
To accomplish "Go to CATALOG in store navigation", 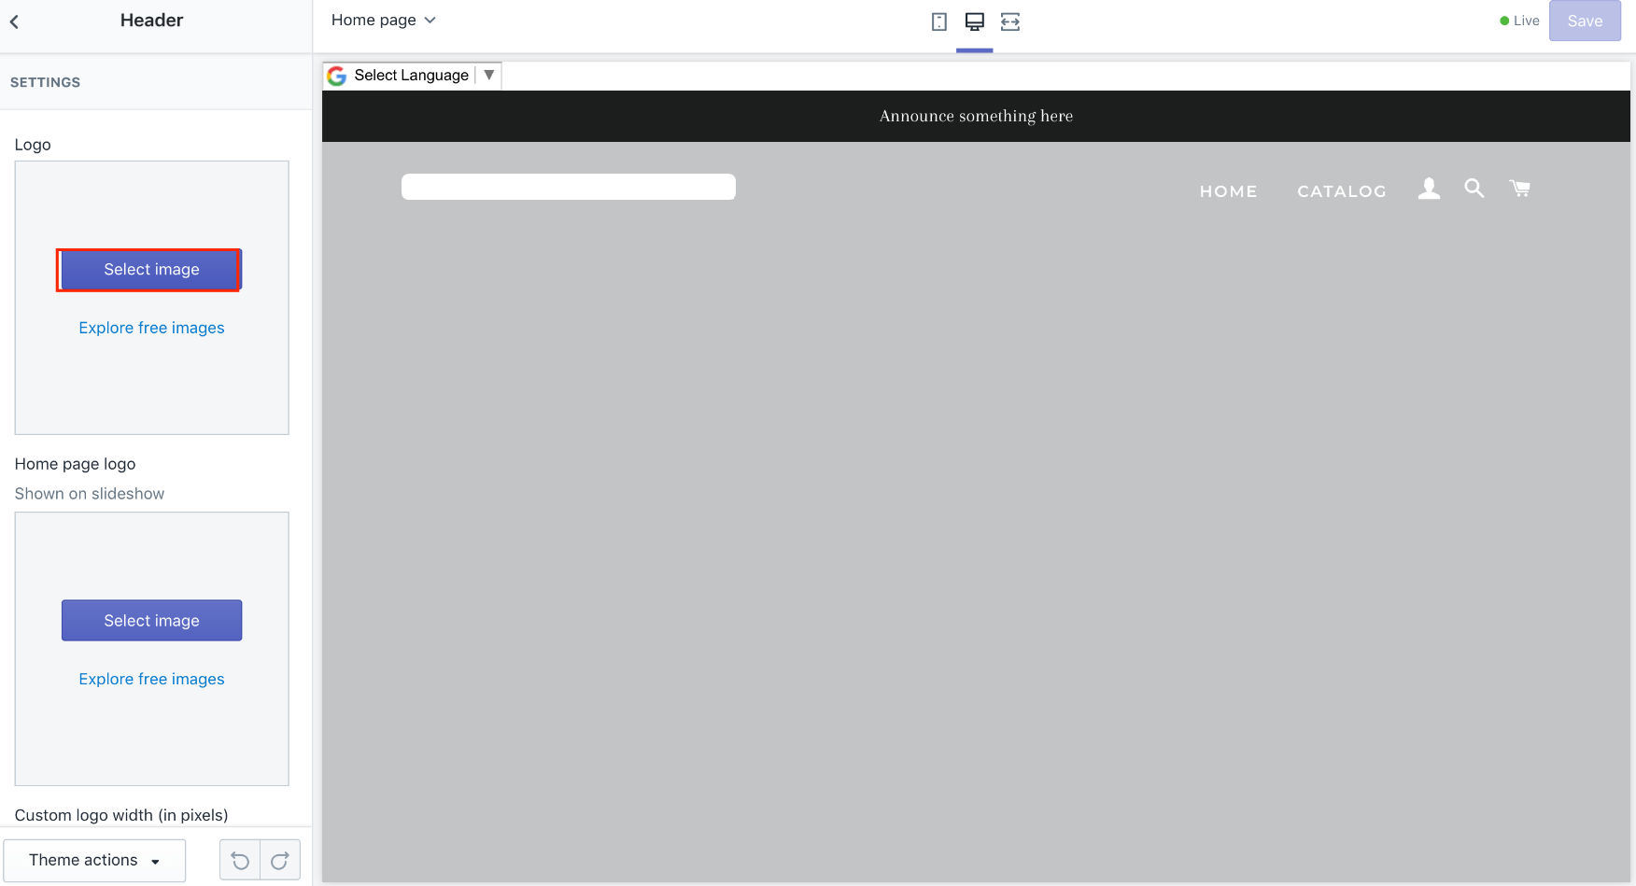I will tap(1341, 191).
